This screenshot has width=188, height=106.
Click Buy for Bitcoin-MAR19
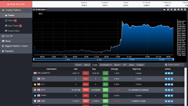[x=106, y=73]
